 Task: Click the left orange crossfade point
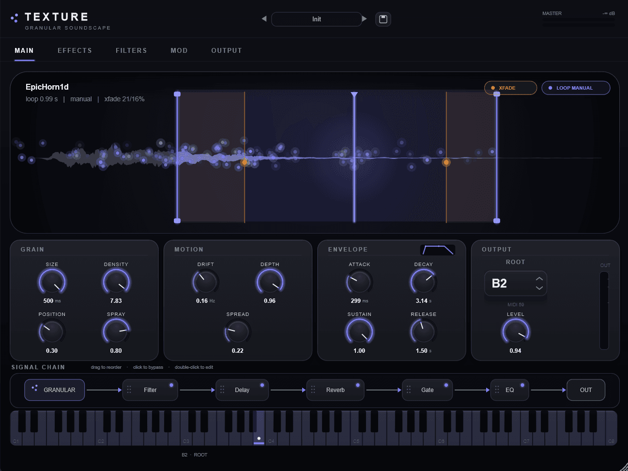(x=245, y=162)
